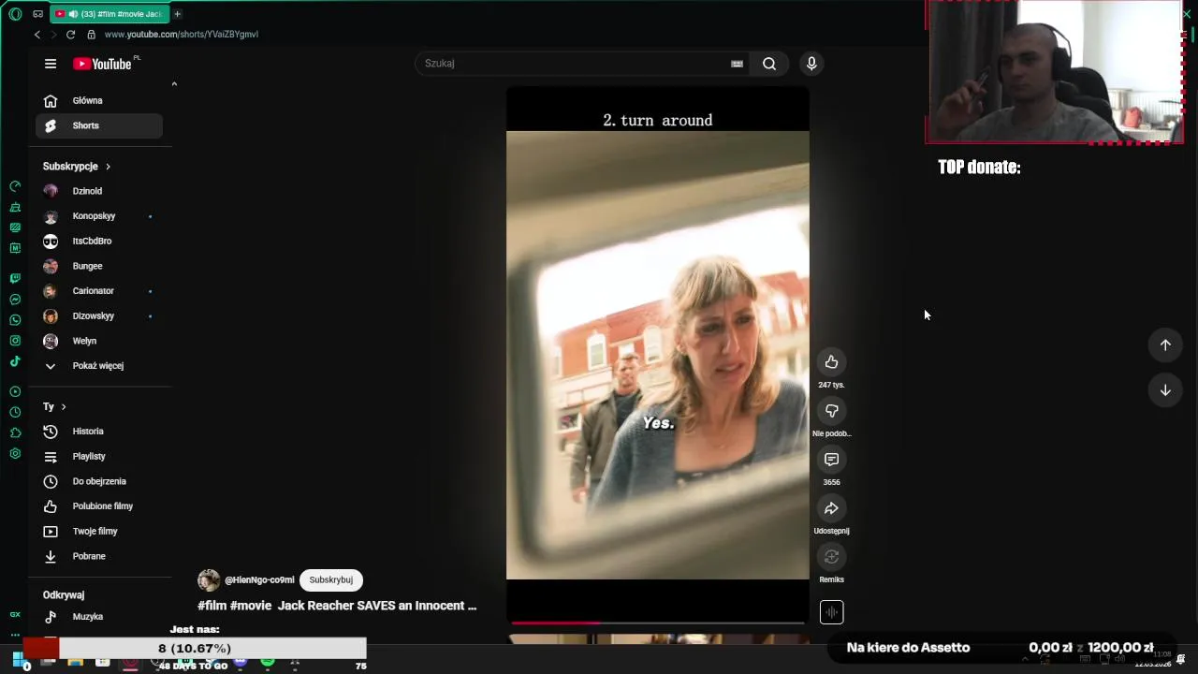The image size is (1198, 674).
Task: Click the Opera GX menu logo
Action: (15, 14)
